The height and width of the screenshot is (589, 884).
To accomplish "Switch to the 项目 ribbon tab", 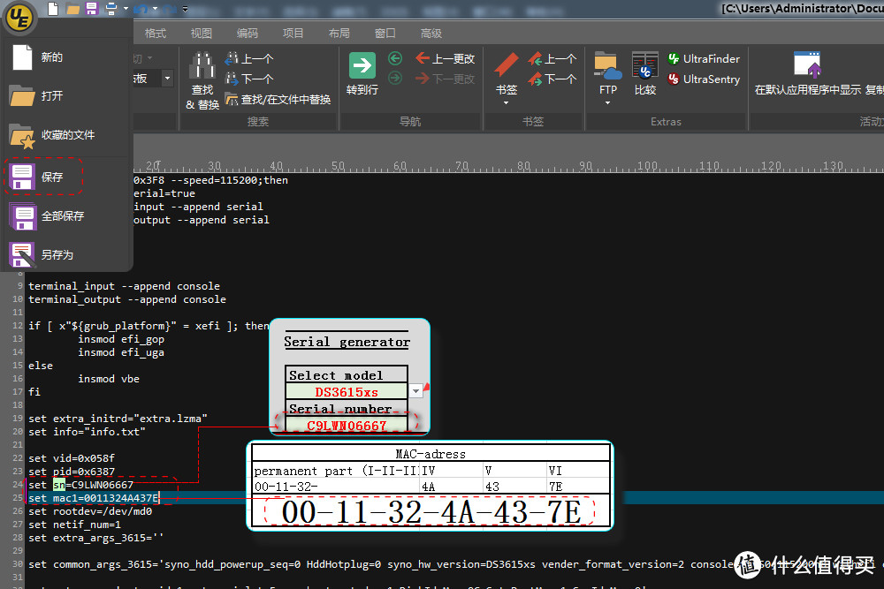I will pos(293,34).
